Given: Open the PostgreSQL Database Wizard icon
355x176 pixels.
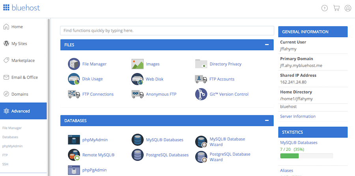Looking at the screenshot, I should pos(201,157).
